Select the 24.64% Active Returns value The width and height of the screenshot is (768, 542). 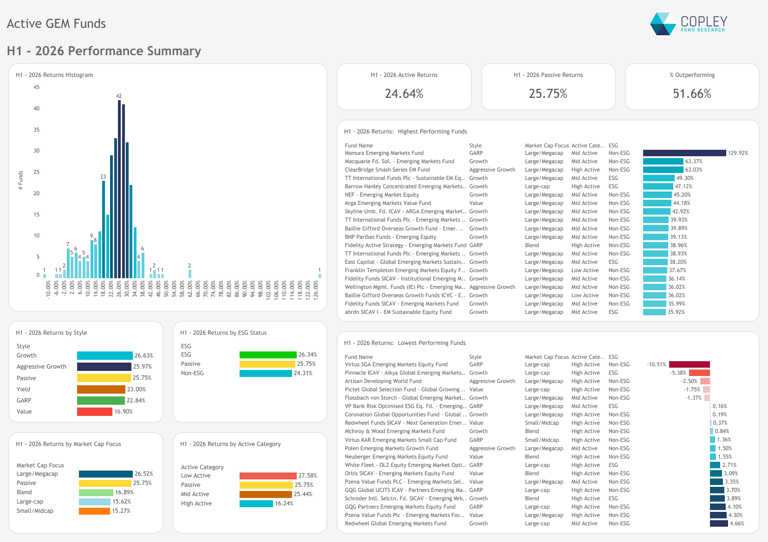[x=404, y=94]
